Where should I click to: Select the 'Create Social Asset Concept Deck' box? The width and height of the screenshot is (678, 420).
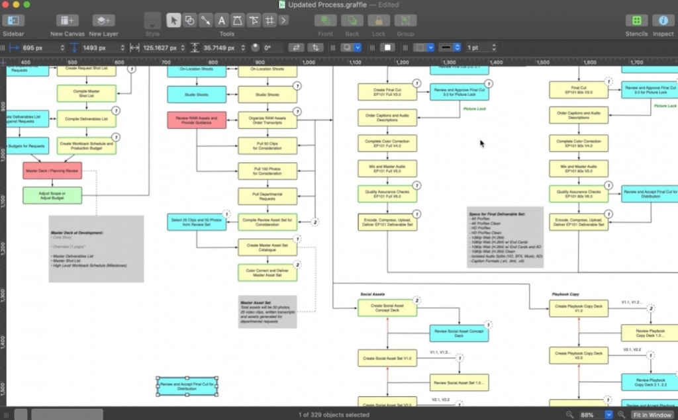[x=387, y=308]
